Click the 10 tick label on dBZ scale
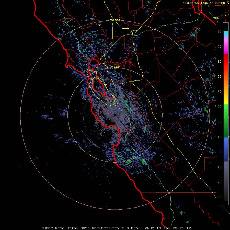Screen dimensions: 230x230 [220, 137]
